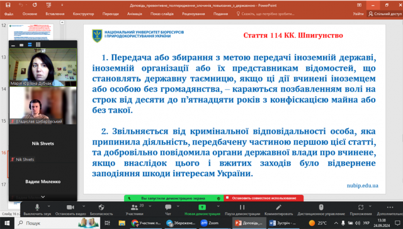Select Владислав Цибаровський's video tile

tap(43, 106)
